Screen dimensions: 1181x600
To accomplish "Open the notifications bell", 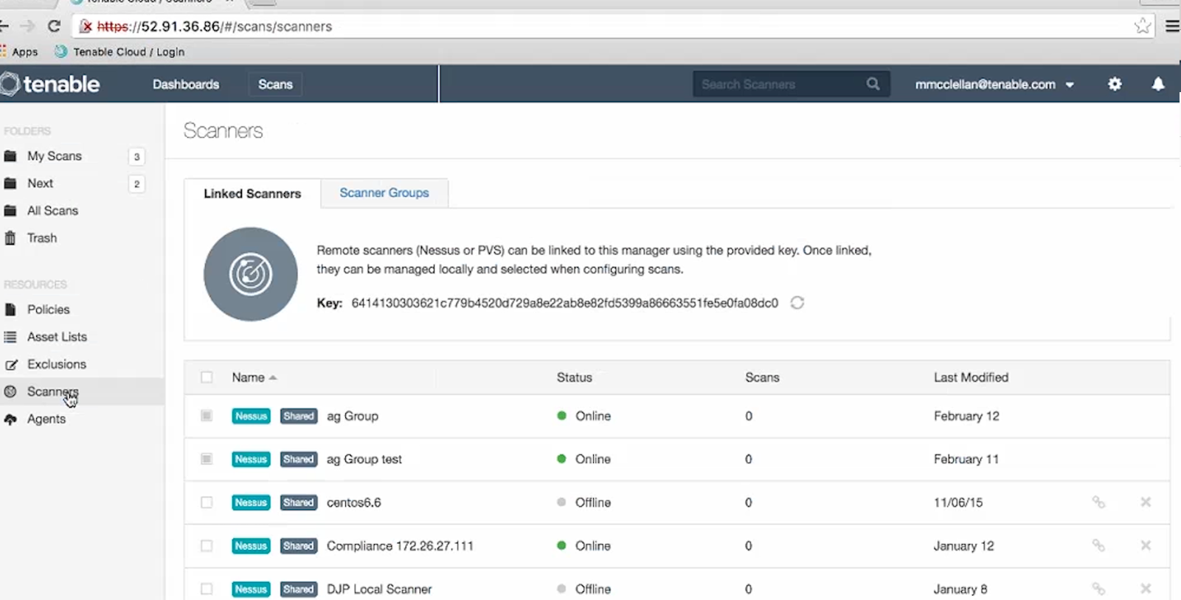I will click(x=1158, y=84).
